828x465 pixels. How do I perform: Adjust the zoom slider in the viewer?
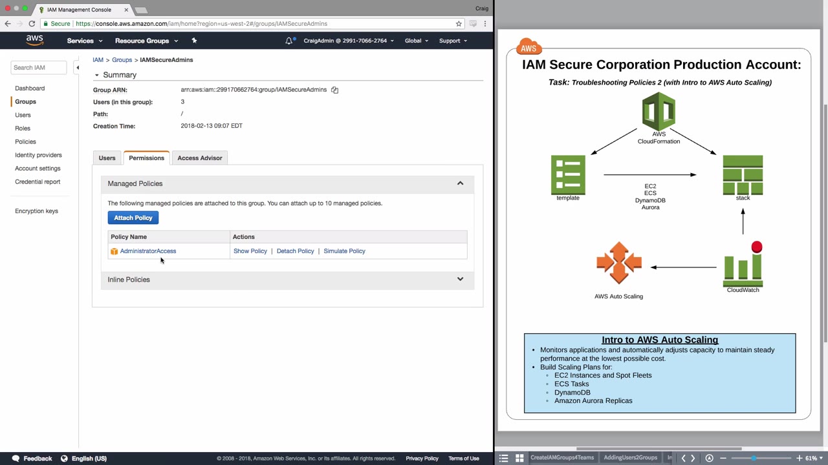pos(754,458)
